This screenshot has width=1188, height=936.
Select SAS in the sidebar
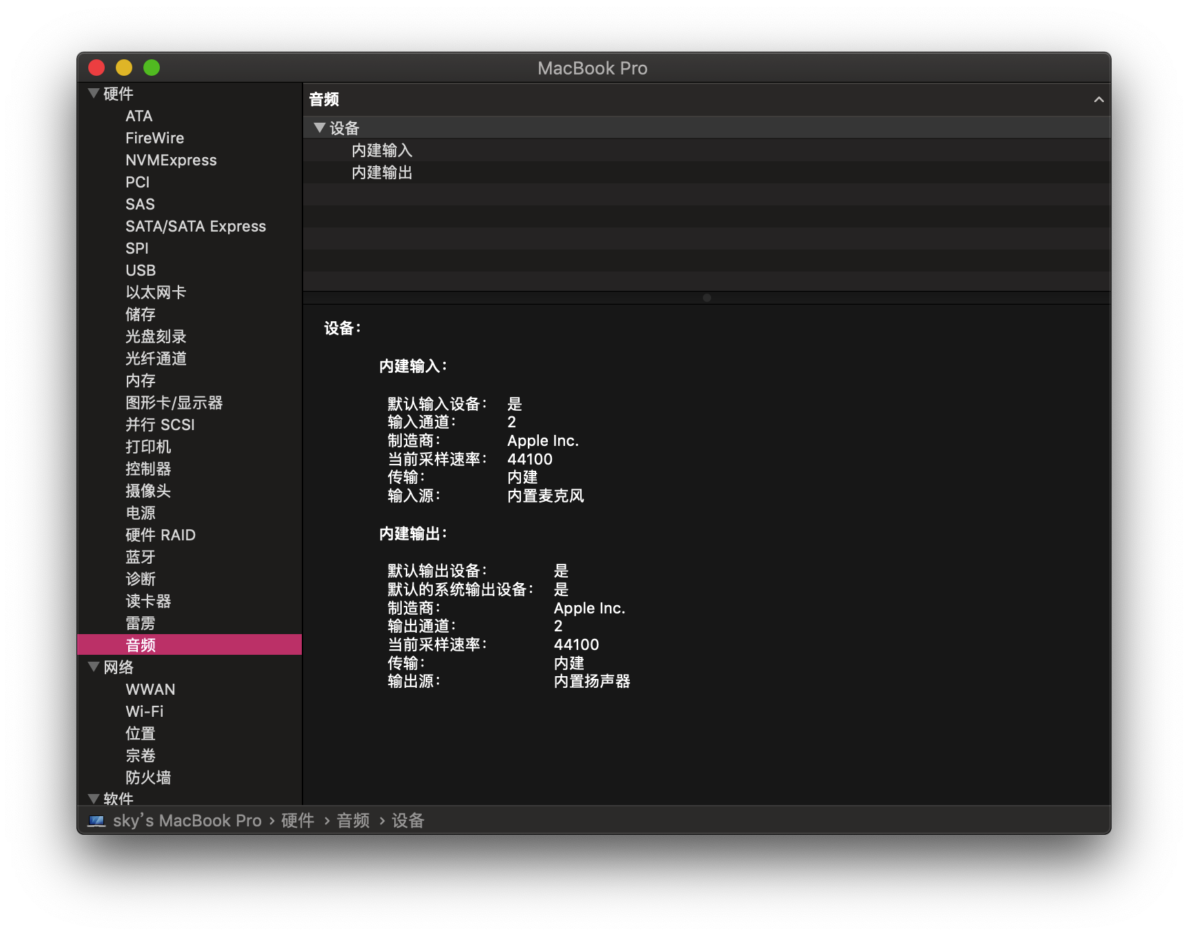tap(190, 204)
